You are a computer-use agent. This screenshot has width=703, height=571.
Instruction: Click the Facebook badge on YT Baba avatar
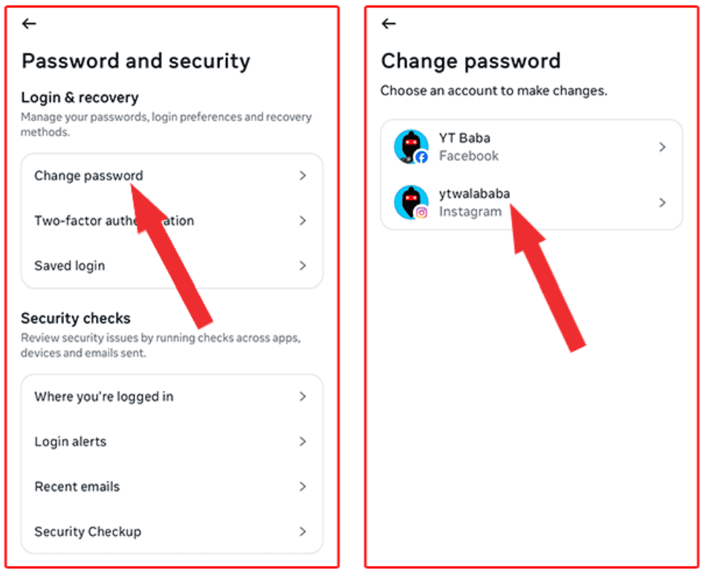[x=421, y=158]
